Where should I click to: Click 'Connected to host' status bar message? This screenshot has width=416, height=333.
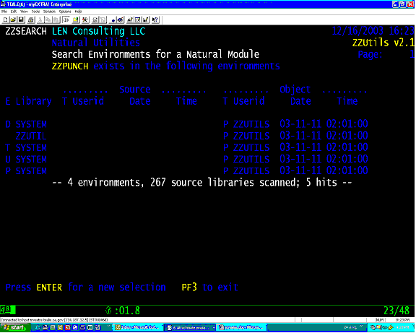[x=54, y=320]
